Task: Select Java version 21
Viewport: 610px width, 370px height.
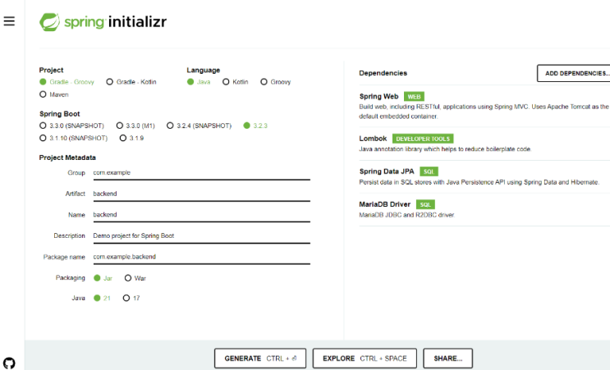Action: coord(103,298)
